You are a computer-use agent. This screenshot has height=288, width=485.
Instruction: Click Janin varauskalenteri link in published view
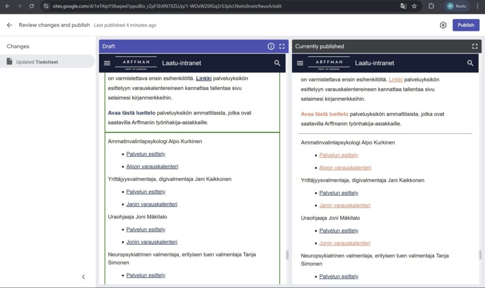344,206
